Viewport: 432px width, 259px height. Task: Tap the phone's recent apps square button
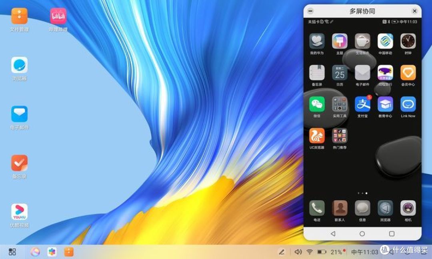click(x=392, y=234)
